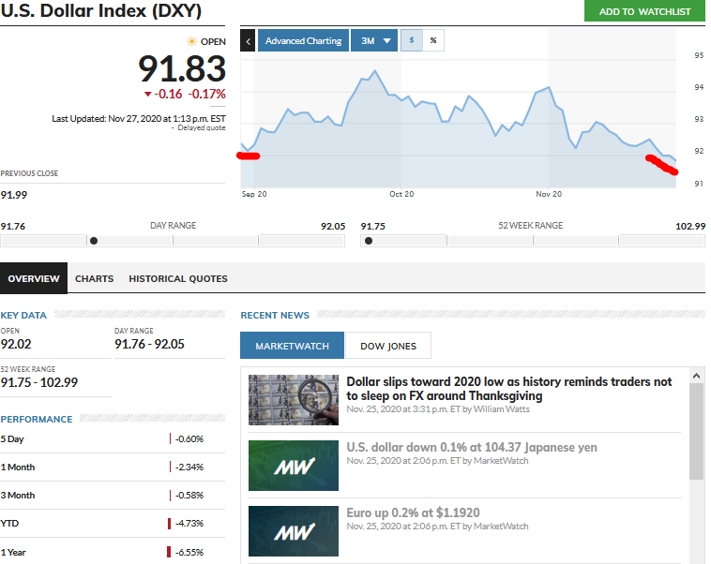711x564 pixels.
Task: Switch chart to dollar value mode
Action: click(x=412, y=40)
